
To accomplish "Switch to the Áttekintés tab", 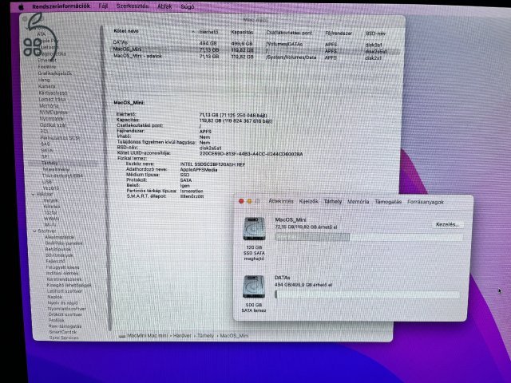I will click(280, 201).
